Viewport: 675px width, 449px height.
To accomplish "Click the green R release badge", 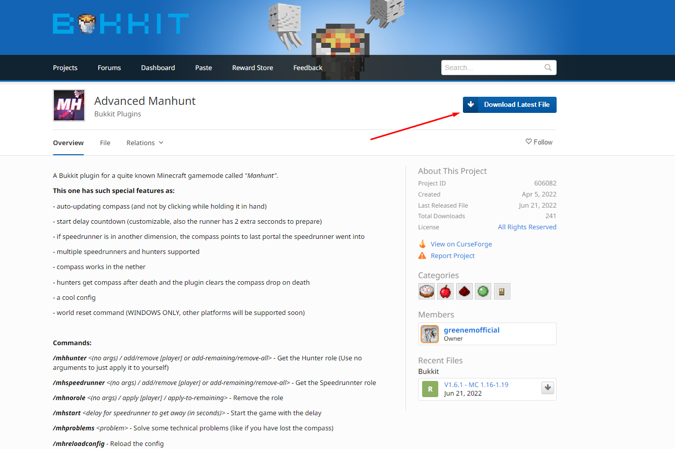I will pyautogui.click(x=430, y=389).
